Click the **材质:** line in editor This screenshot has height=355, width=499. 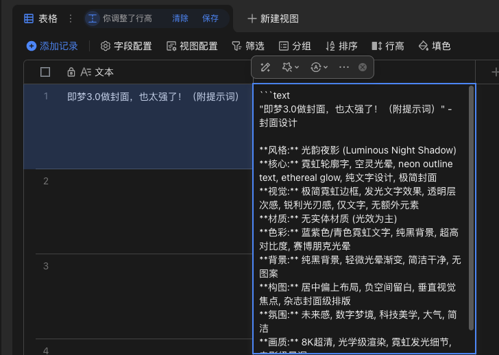pyautogui.click(x=328, y=219)
